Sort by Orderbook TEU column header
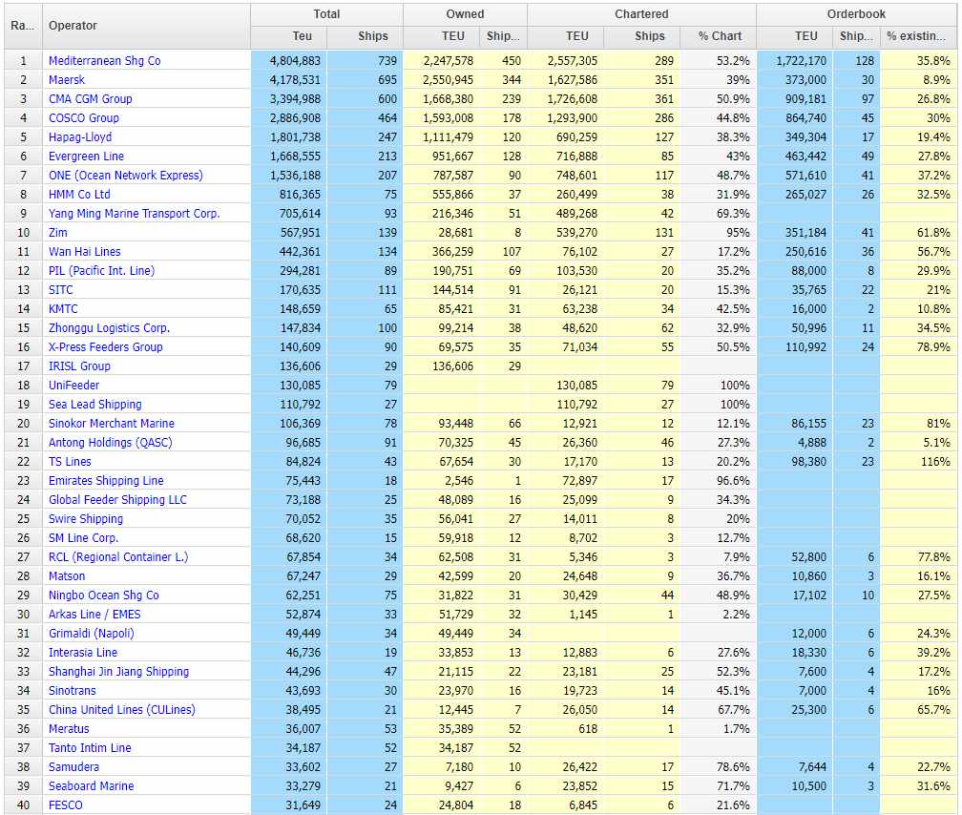This screenshot has width=962, height=815. [x=794, y=36]
